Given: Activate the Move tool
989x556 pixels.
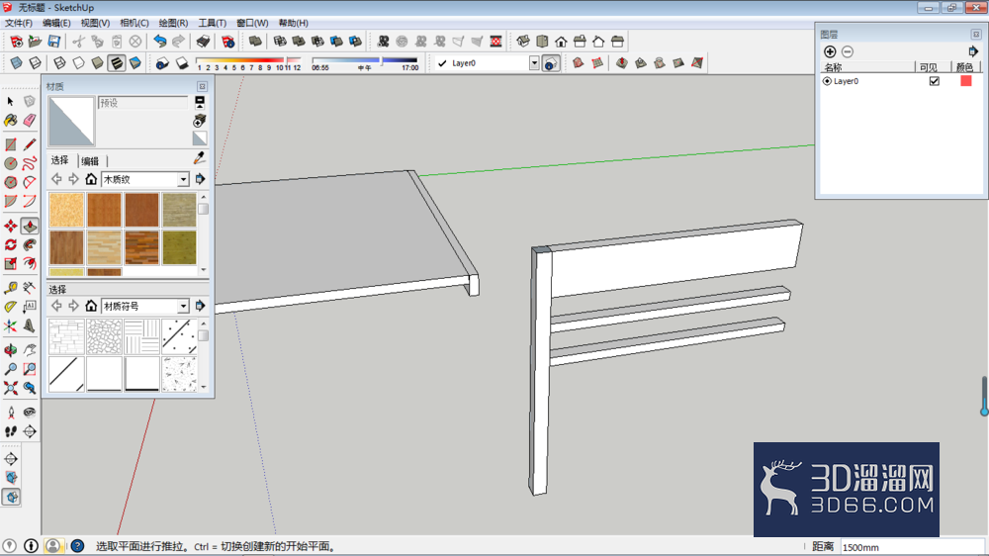Looking at the screenshot, I should tap(11, 226).
